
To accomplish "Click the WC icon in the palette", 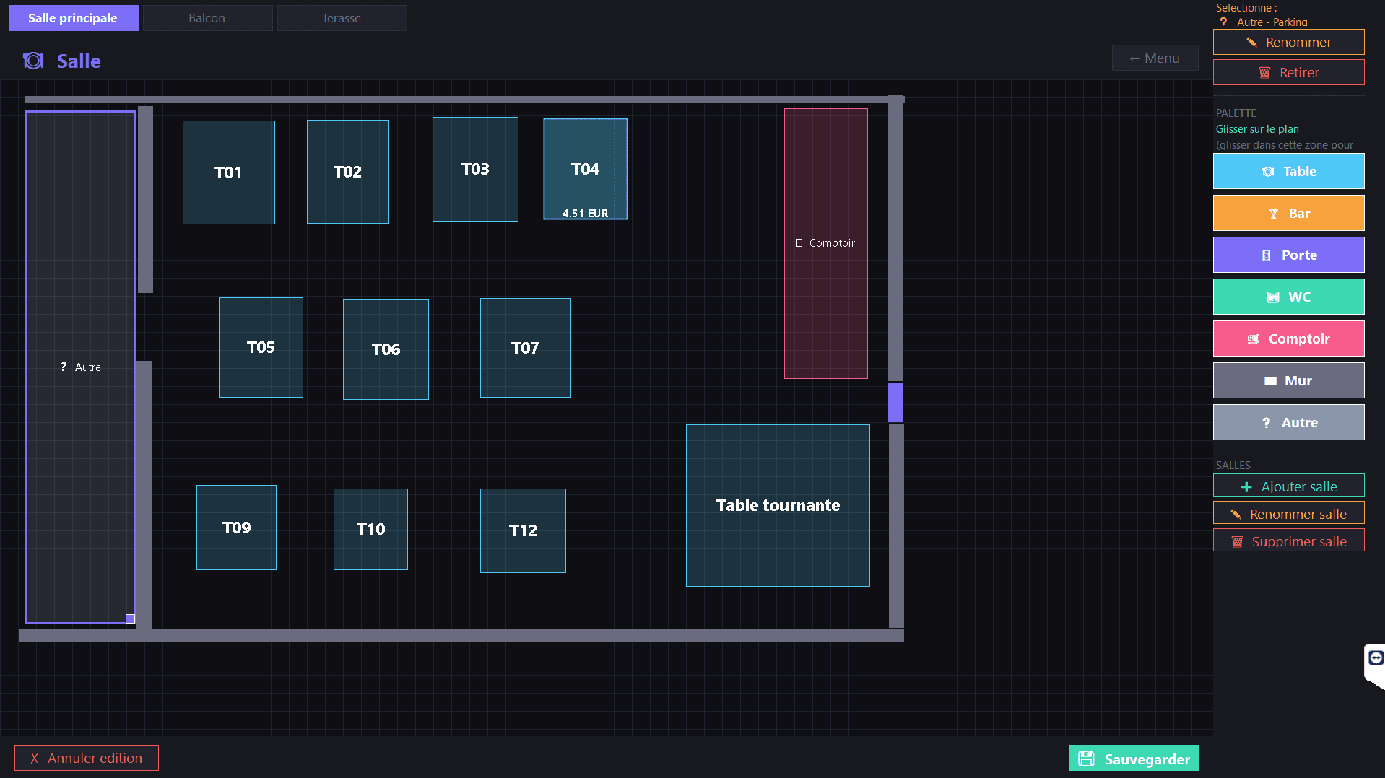I will [x=1272, y=297].
